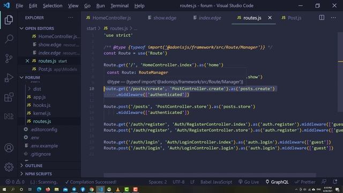Open Microsoft Edge from taskbar
This screenshot has height=193, width=343.
39,189
